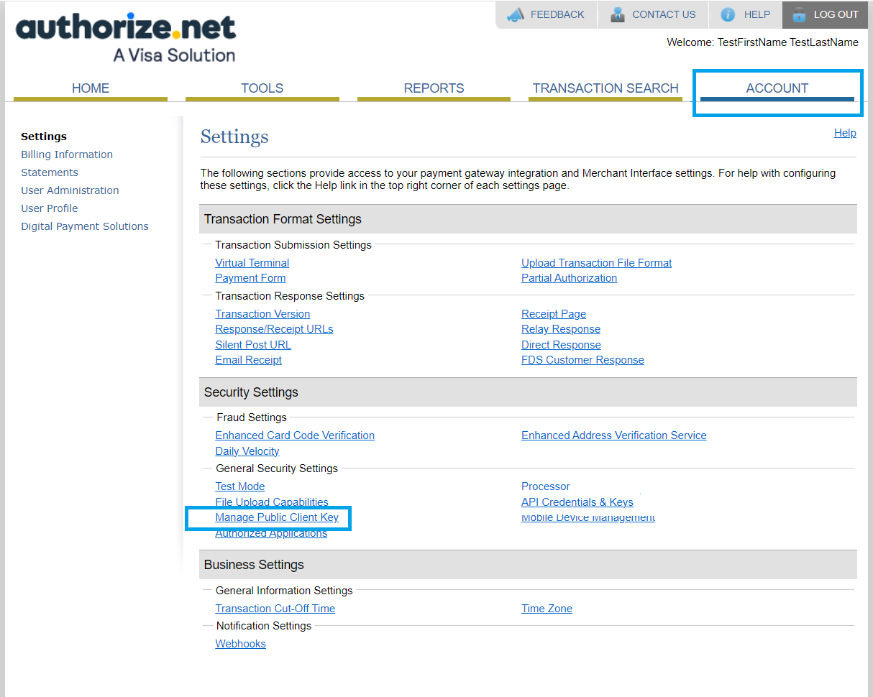
Task: Open the Transaction Version link
Action: pos(262,314)
